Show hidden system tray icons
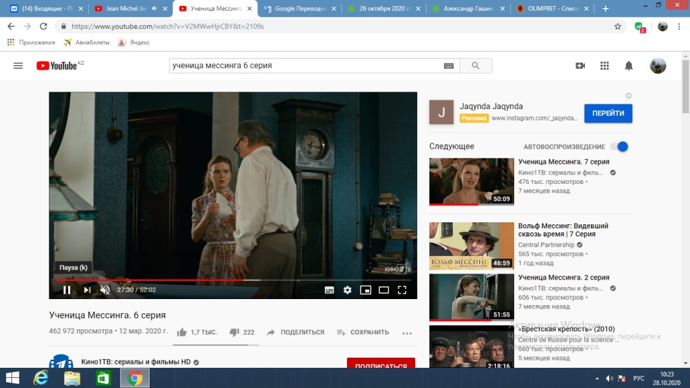 coord(597,379)
